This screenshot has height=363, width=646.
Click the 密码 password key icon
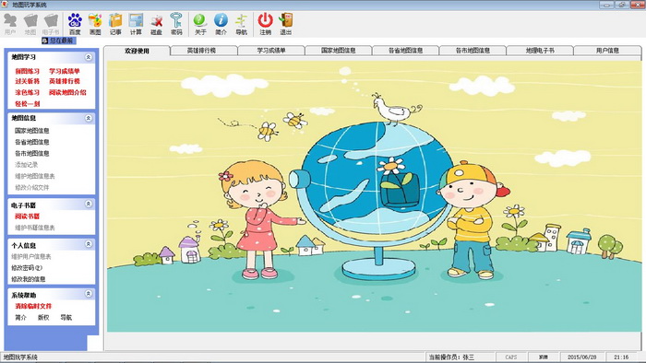[x=176, y=24]
